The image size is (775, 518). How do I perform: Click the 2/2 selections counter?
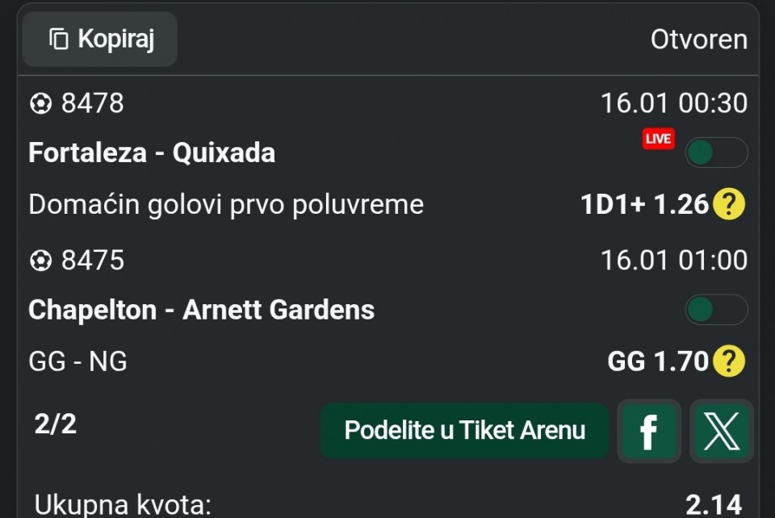point(56,424)
